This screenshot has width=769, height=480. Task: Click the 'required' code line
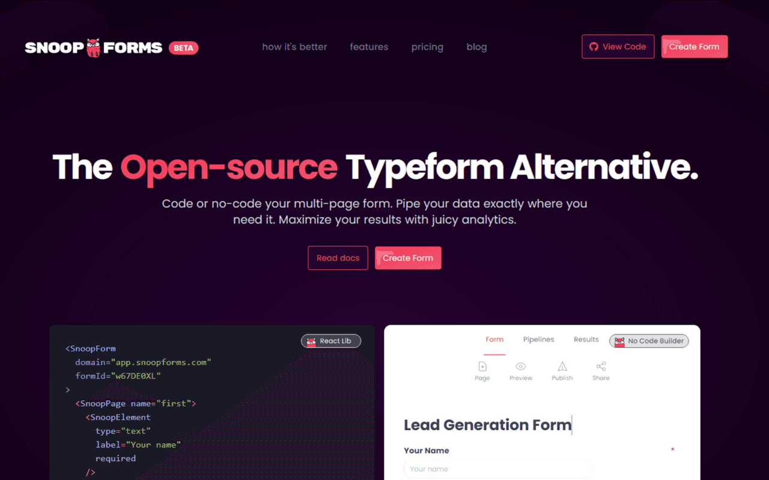point(115,458)
